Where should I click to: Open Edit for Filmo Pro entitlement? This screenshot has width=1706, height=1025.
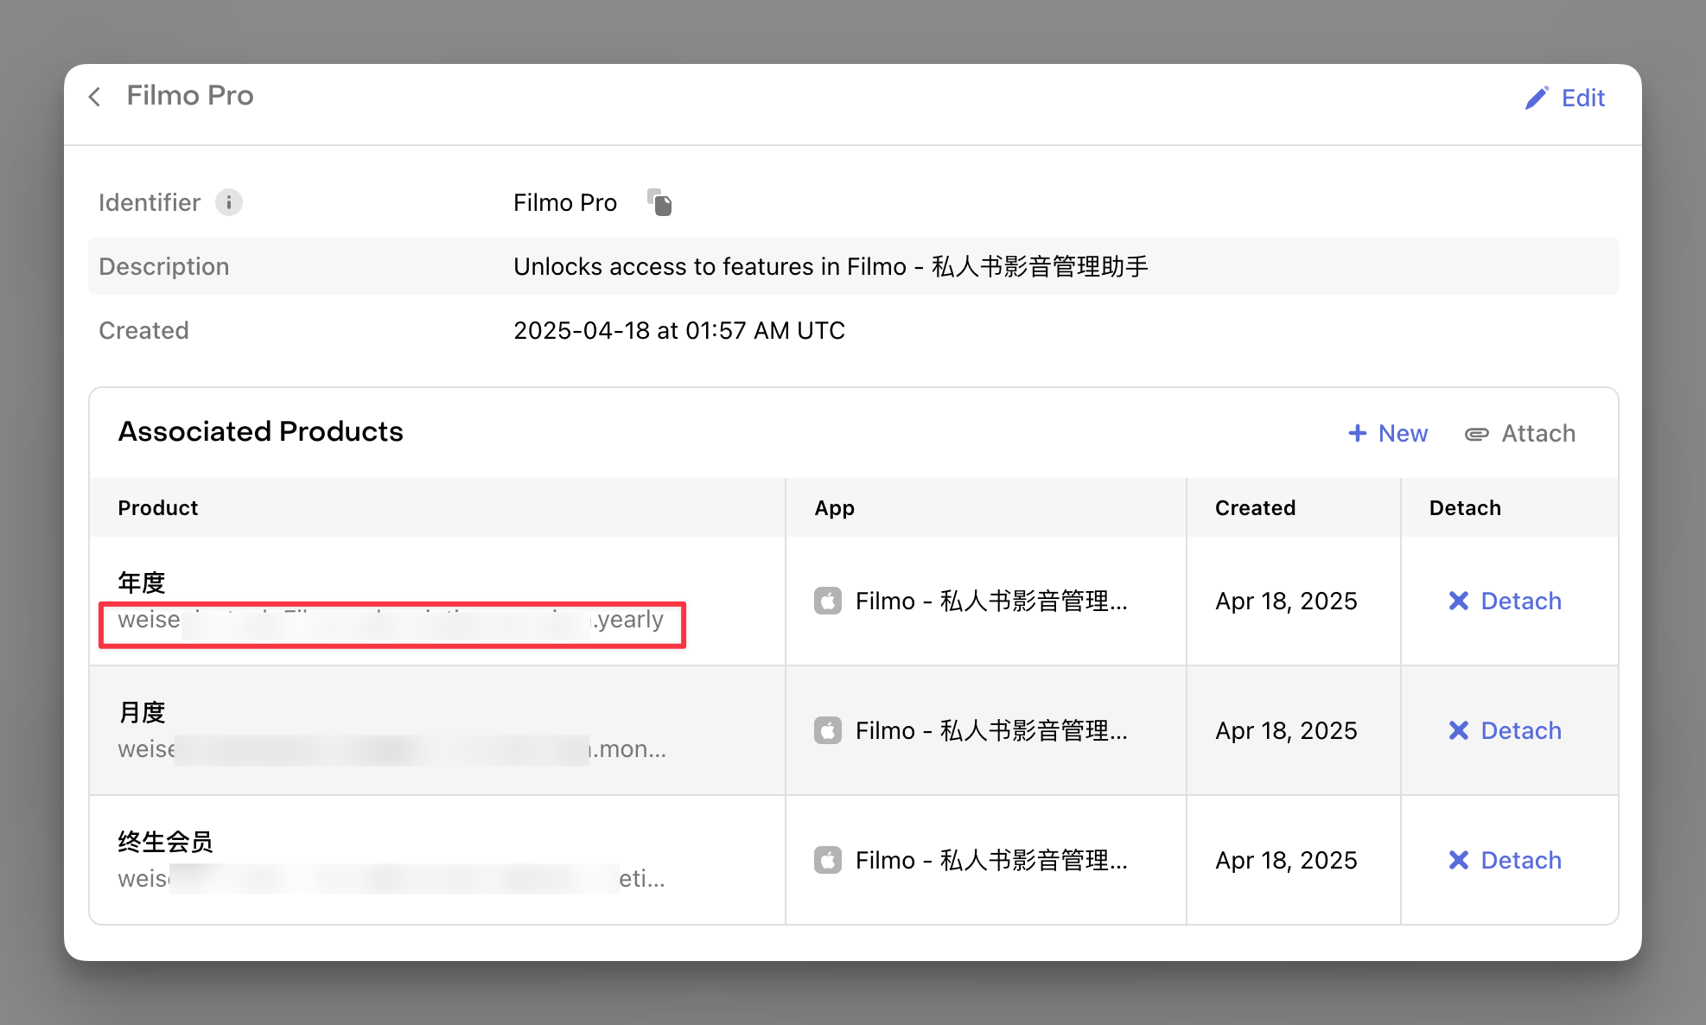(1582, 98)
